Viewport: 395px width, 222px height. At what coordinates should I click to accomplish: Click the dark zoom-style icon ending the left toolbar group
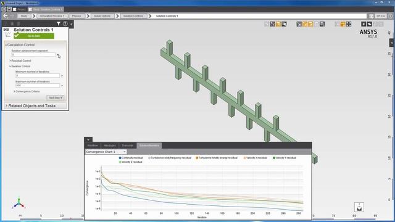(x=284, y=24)
